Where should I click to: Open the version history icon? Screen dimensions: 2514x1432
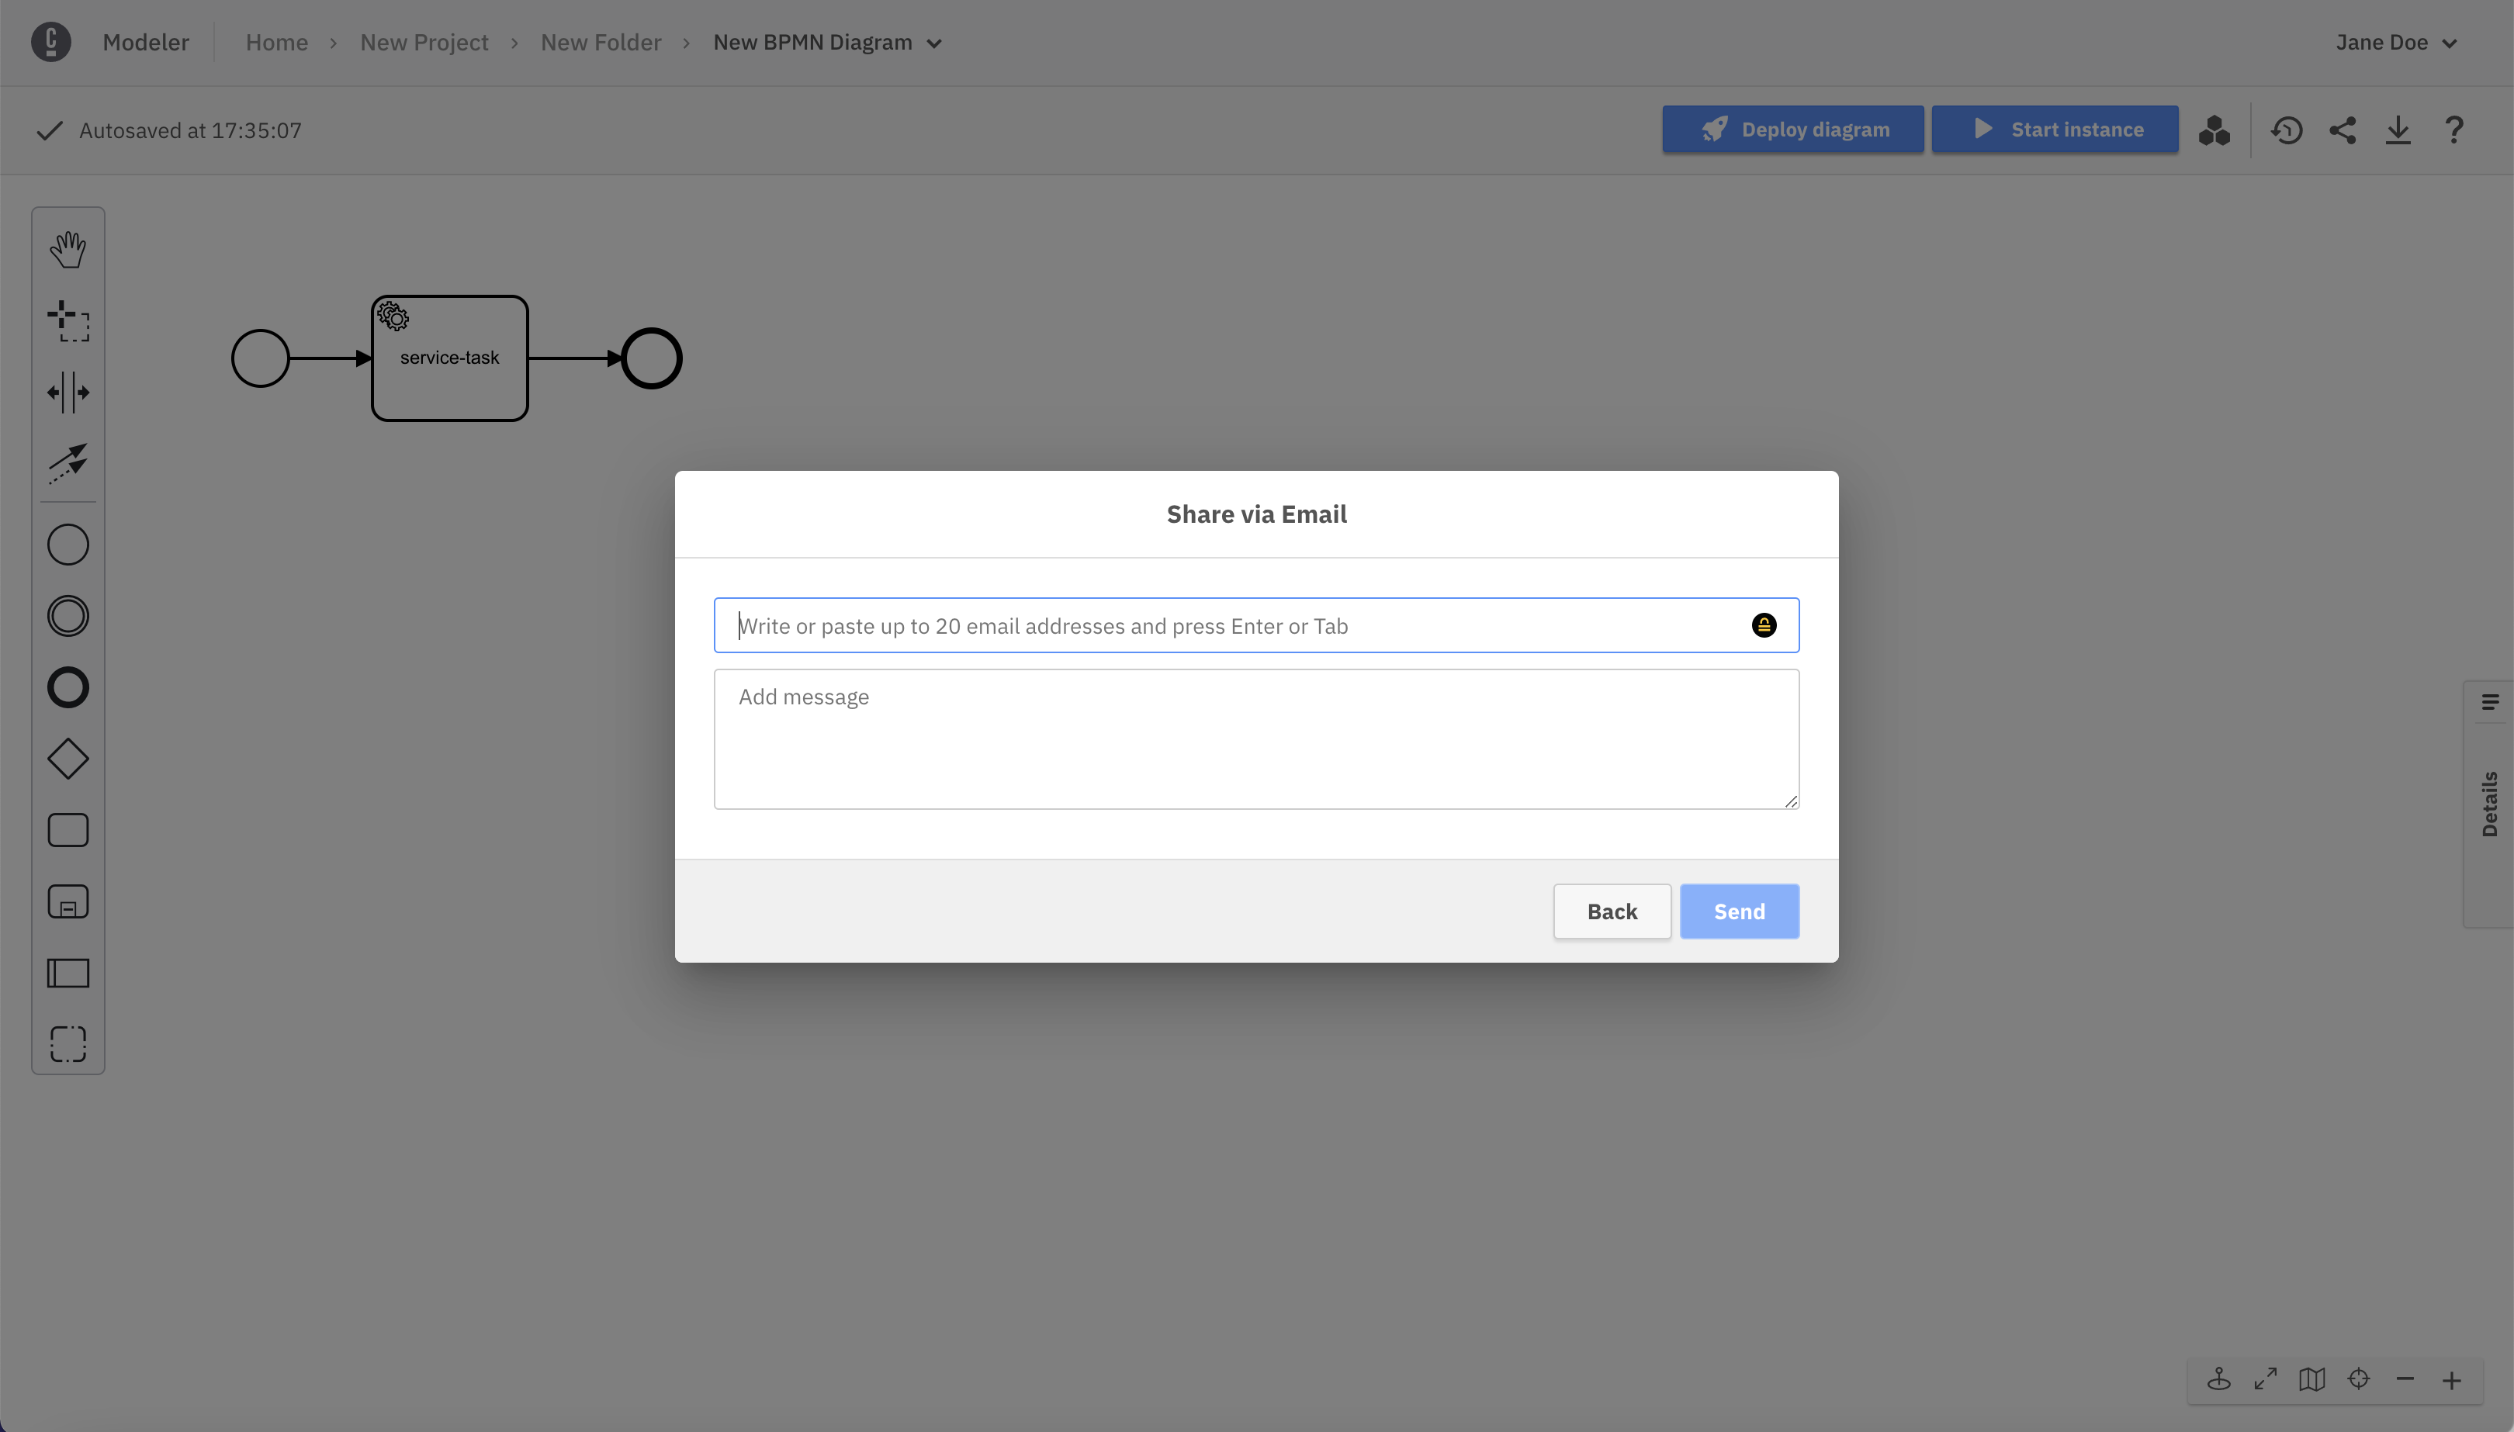coord(2287,131)
